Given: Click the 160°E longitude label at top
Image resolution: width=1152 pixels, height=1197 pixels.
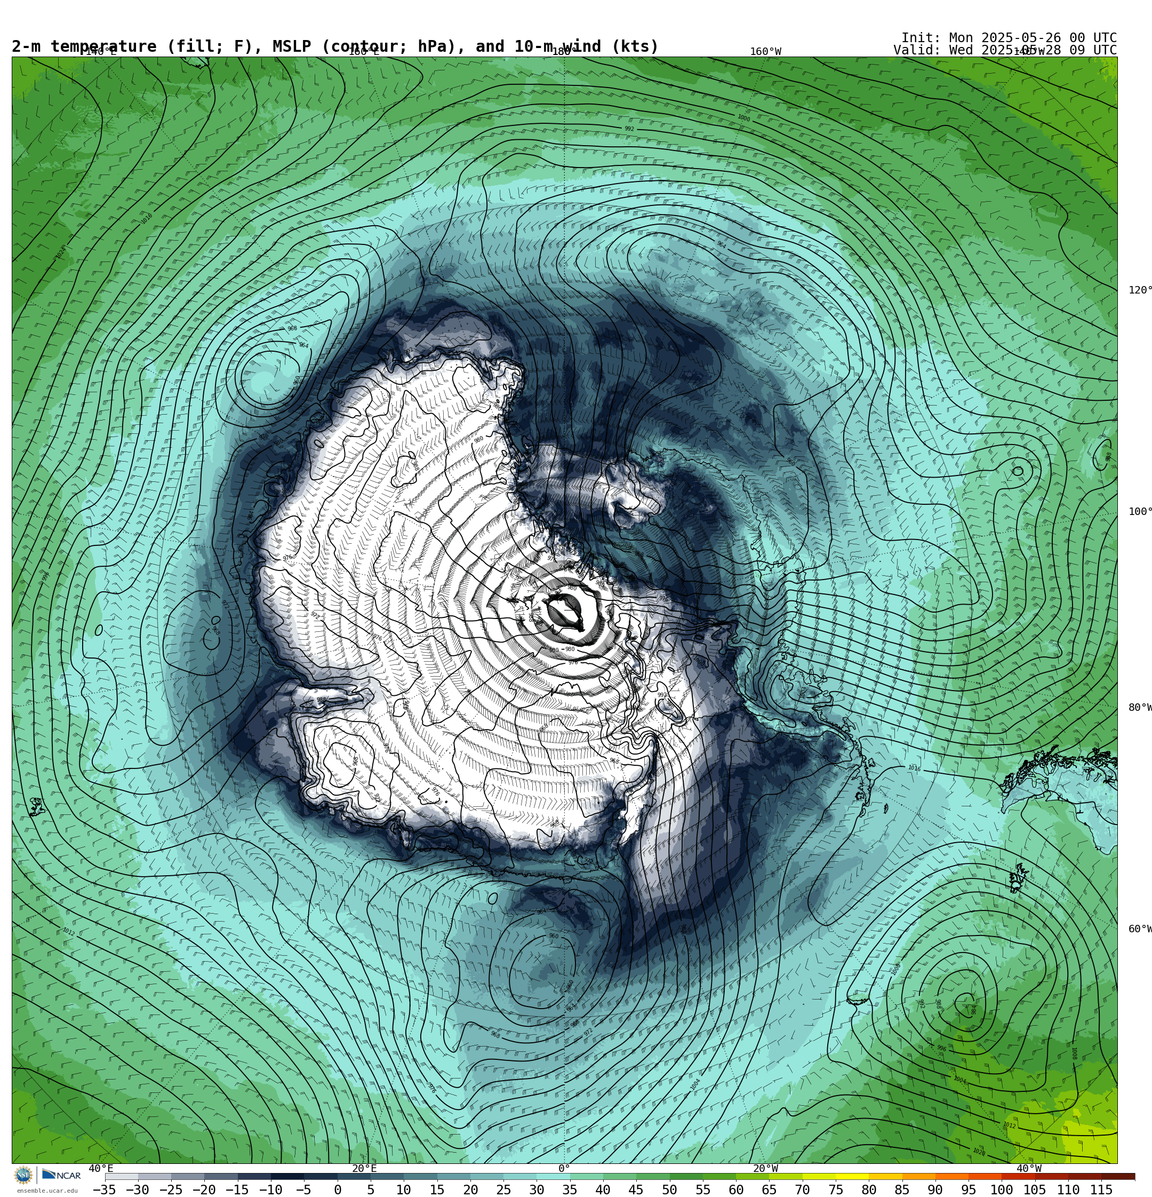Looking at the screenshot, I should coord(363,52).
